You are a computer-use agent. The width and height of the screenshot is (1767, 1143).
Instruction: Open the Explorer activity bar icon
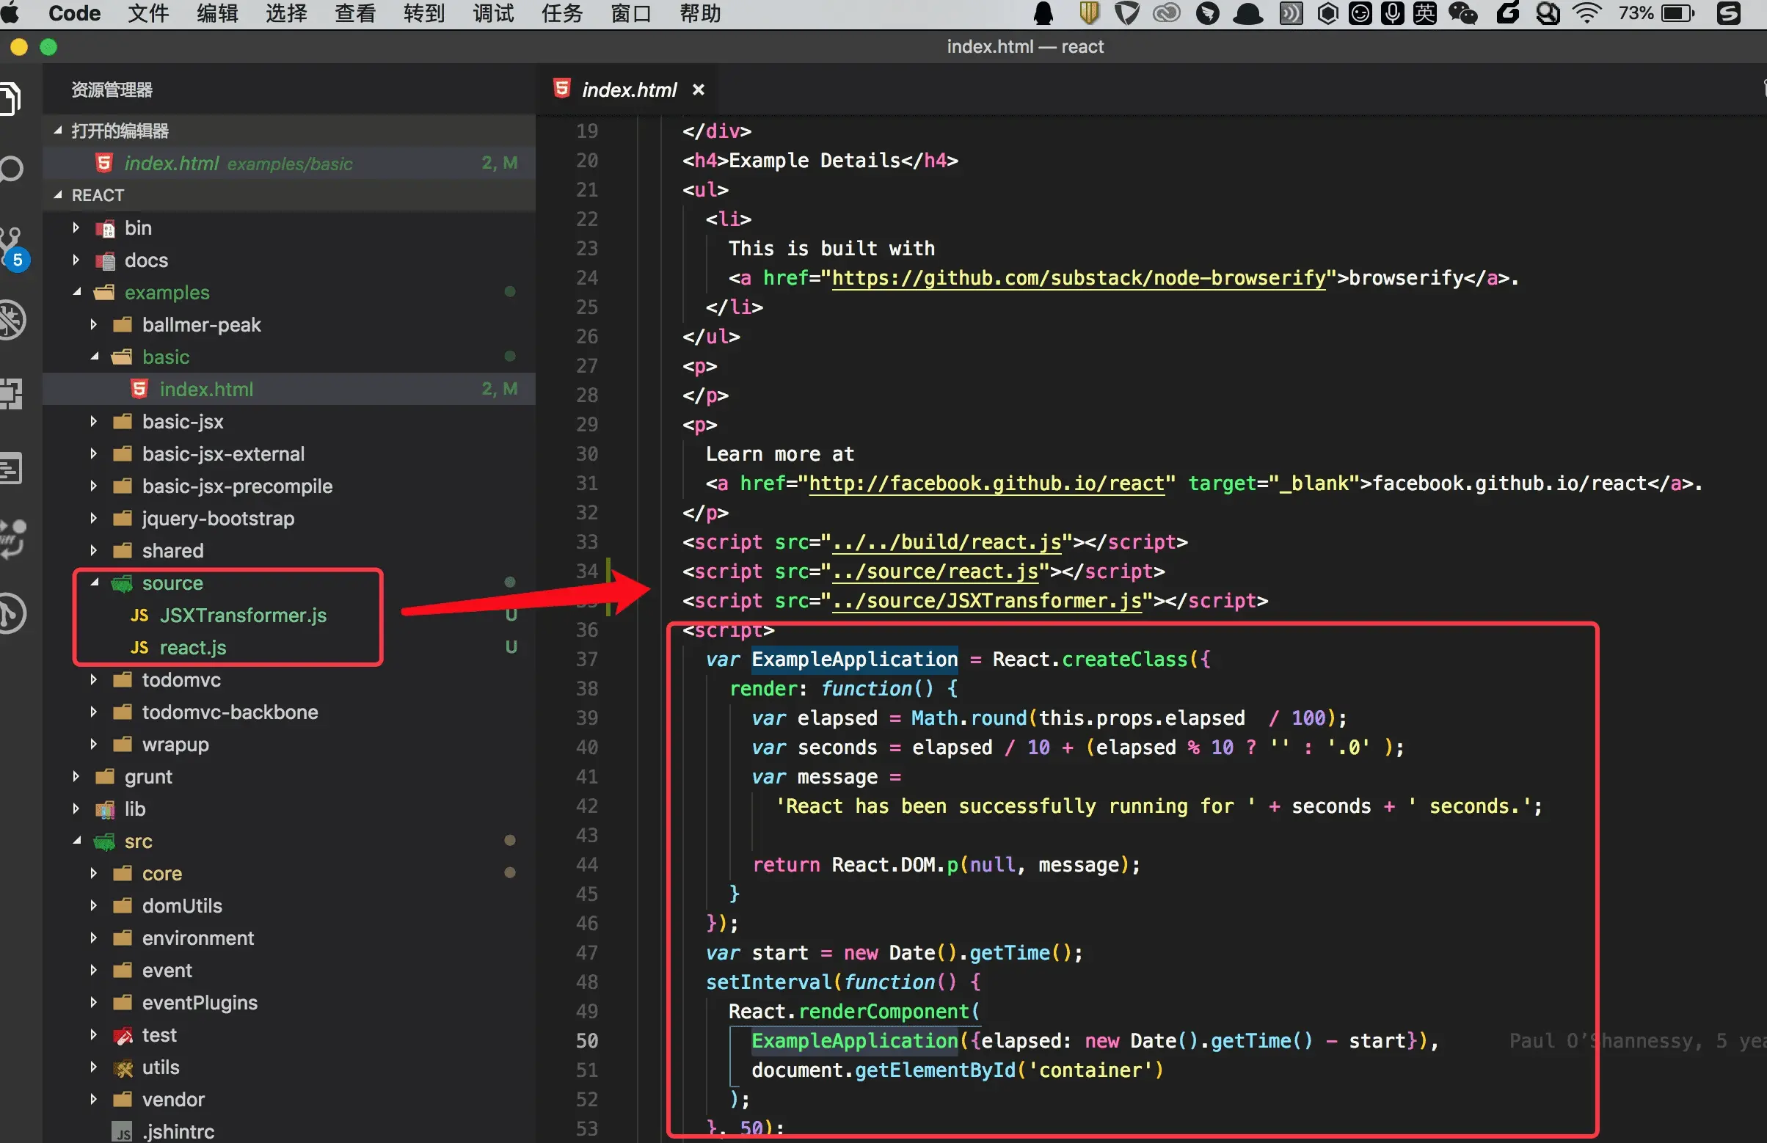point(10,98)
